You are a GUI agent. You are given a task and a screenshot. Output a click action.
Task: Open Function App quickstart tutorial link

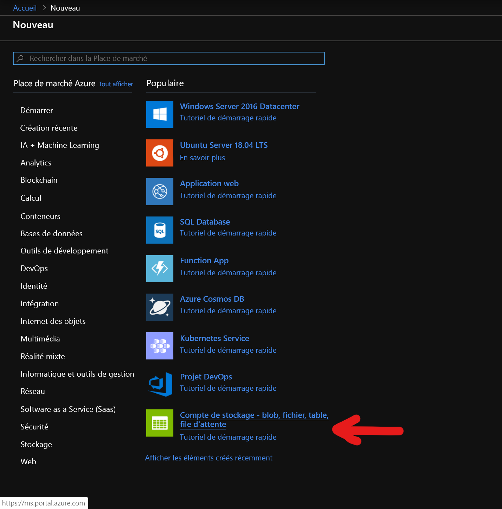click(228, 273)
